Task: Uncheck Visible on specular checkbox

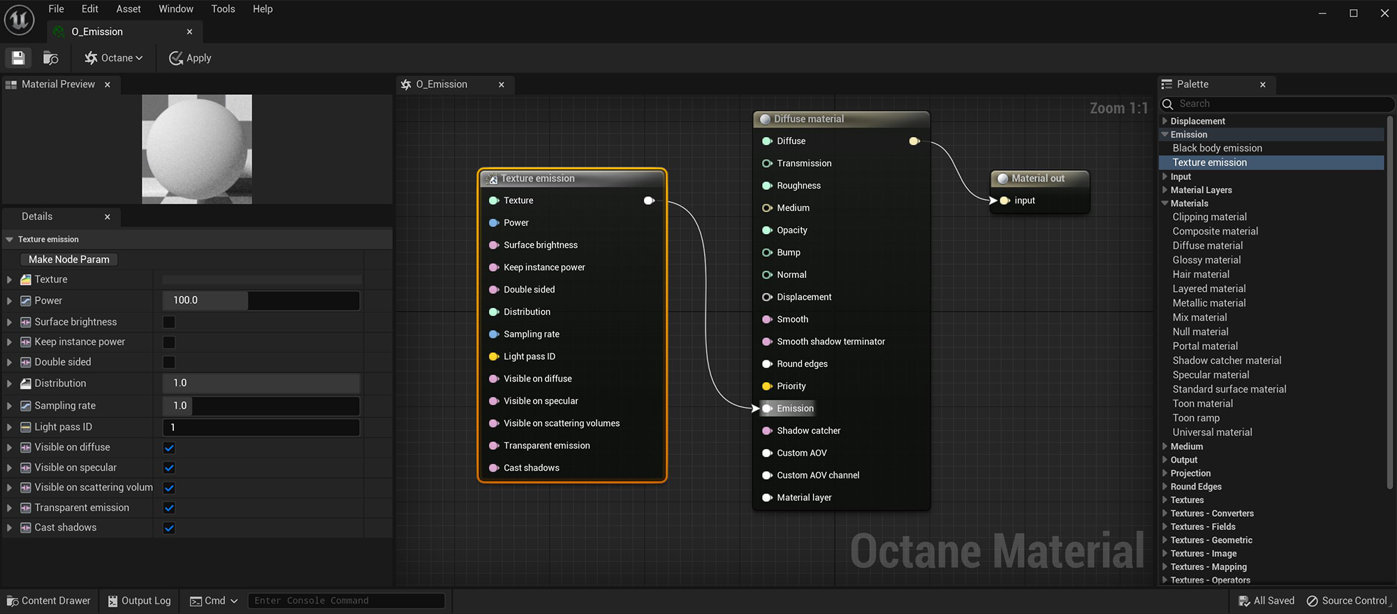Action: point(169,468)
